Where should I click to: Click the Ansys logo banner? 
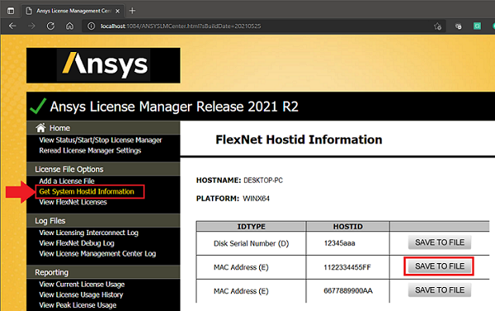point(103,65)
